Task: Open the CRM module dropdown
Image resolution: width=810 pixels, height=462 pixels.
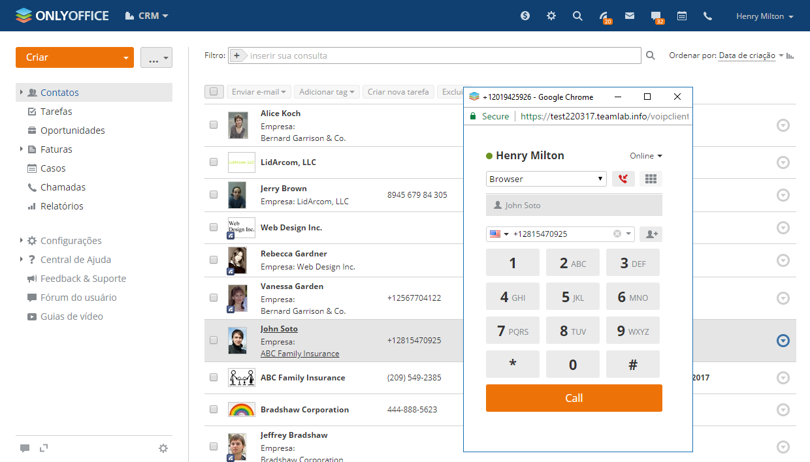Action: click(147, 16)
